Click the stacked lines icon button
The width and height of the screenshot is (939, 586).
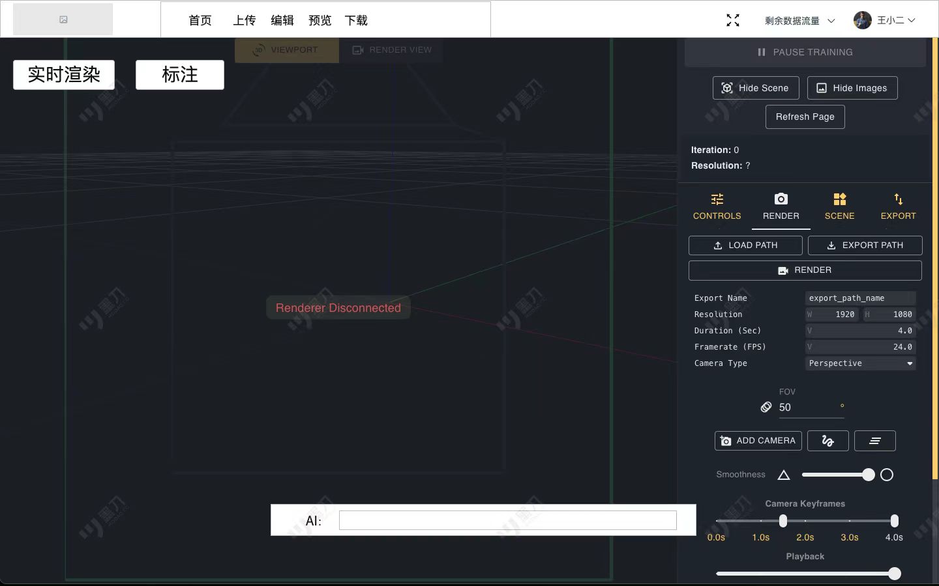(874, 441)
